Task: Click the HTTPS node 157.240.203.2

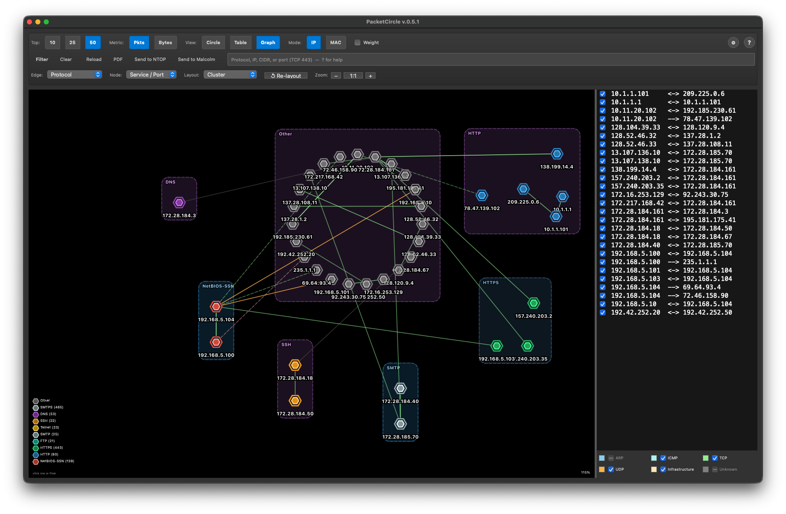Action: click(534, 303)
